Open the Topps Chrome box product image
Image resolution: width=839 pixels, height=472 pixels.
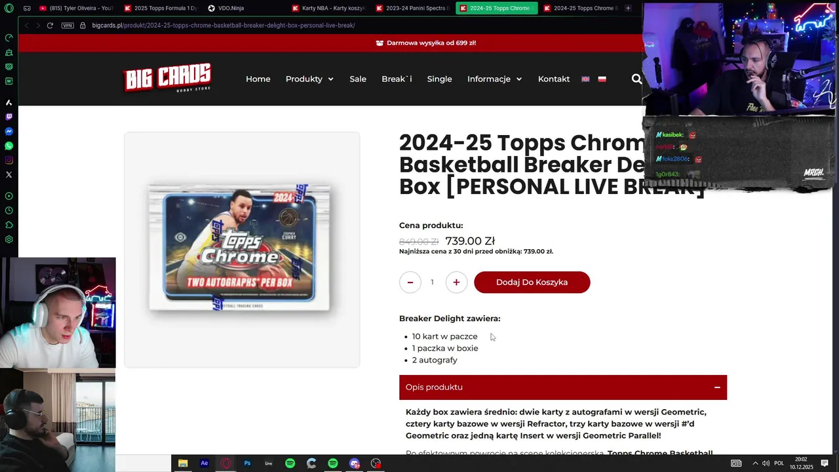pyautogui.click(x=241, y=250)
